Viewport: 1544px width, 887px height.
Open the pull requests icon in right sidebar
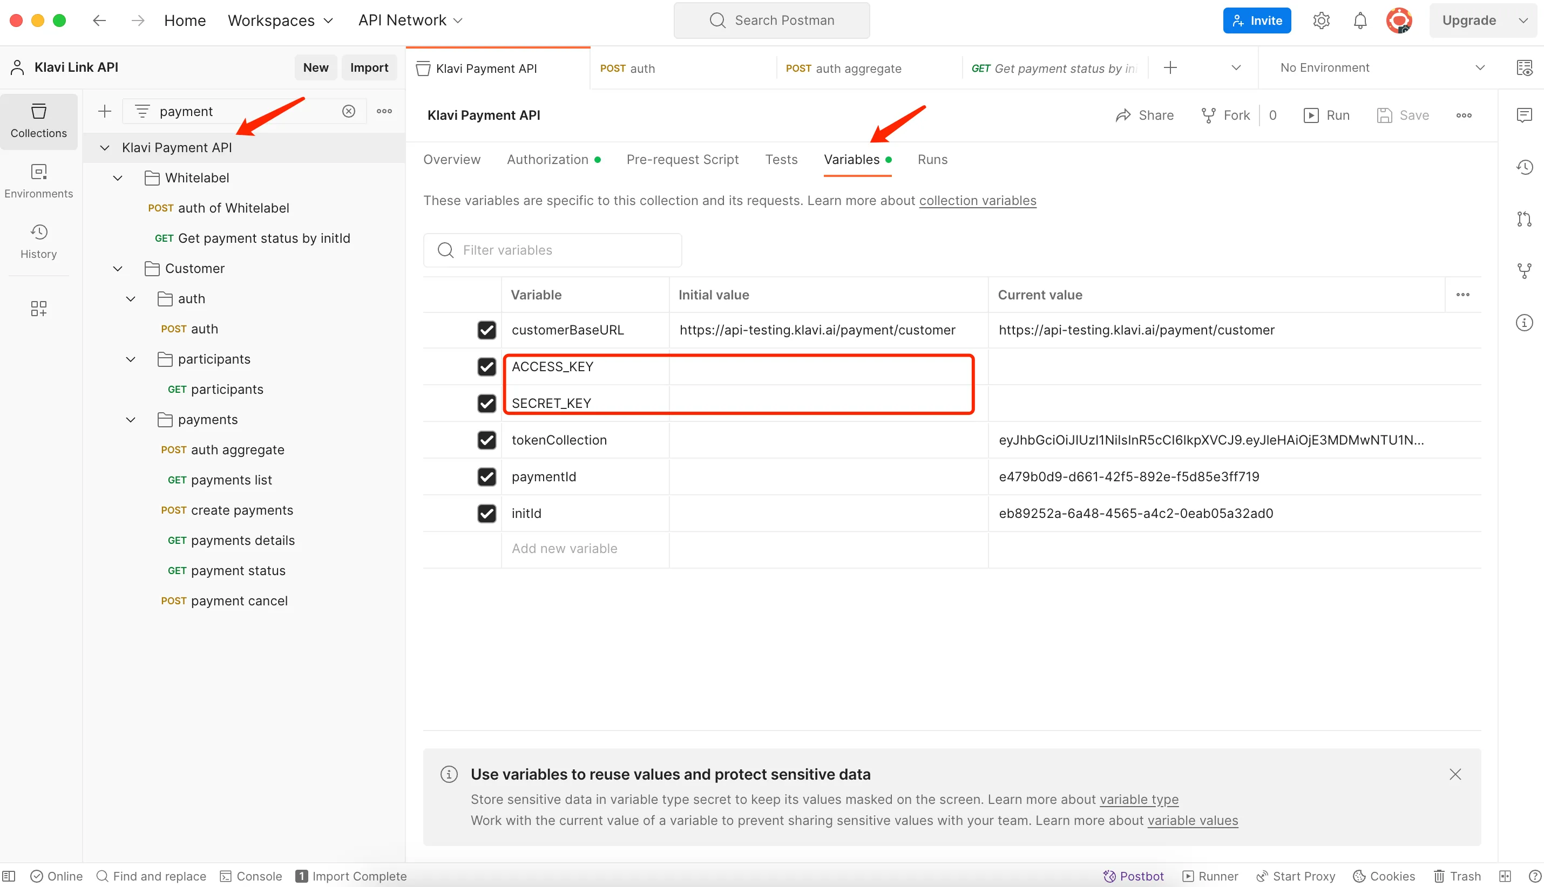pos(1524,219)
